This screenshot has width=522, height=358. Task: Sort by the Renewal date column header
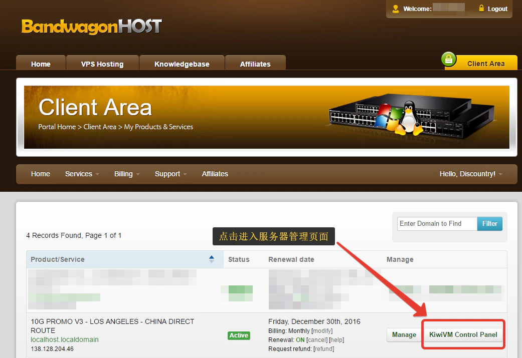click(x=291, y=259)
